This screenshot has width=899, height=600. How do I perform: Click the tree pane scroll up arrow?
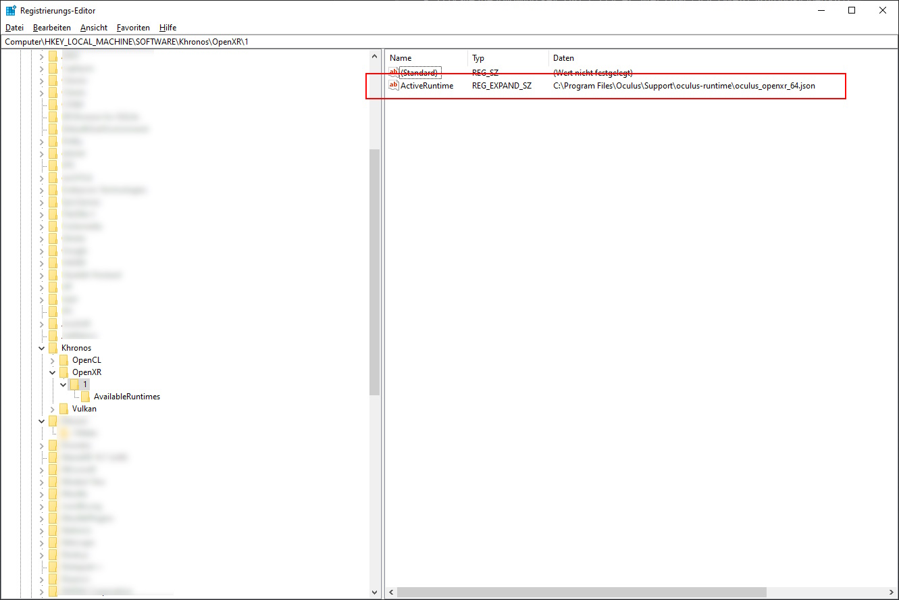click(x=375, y=56)
